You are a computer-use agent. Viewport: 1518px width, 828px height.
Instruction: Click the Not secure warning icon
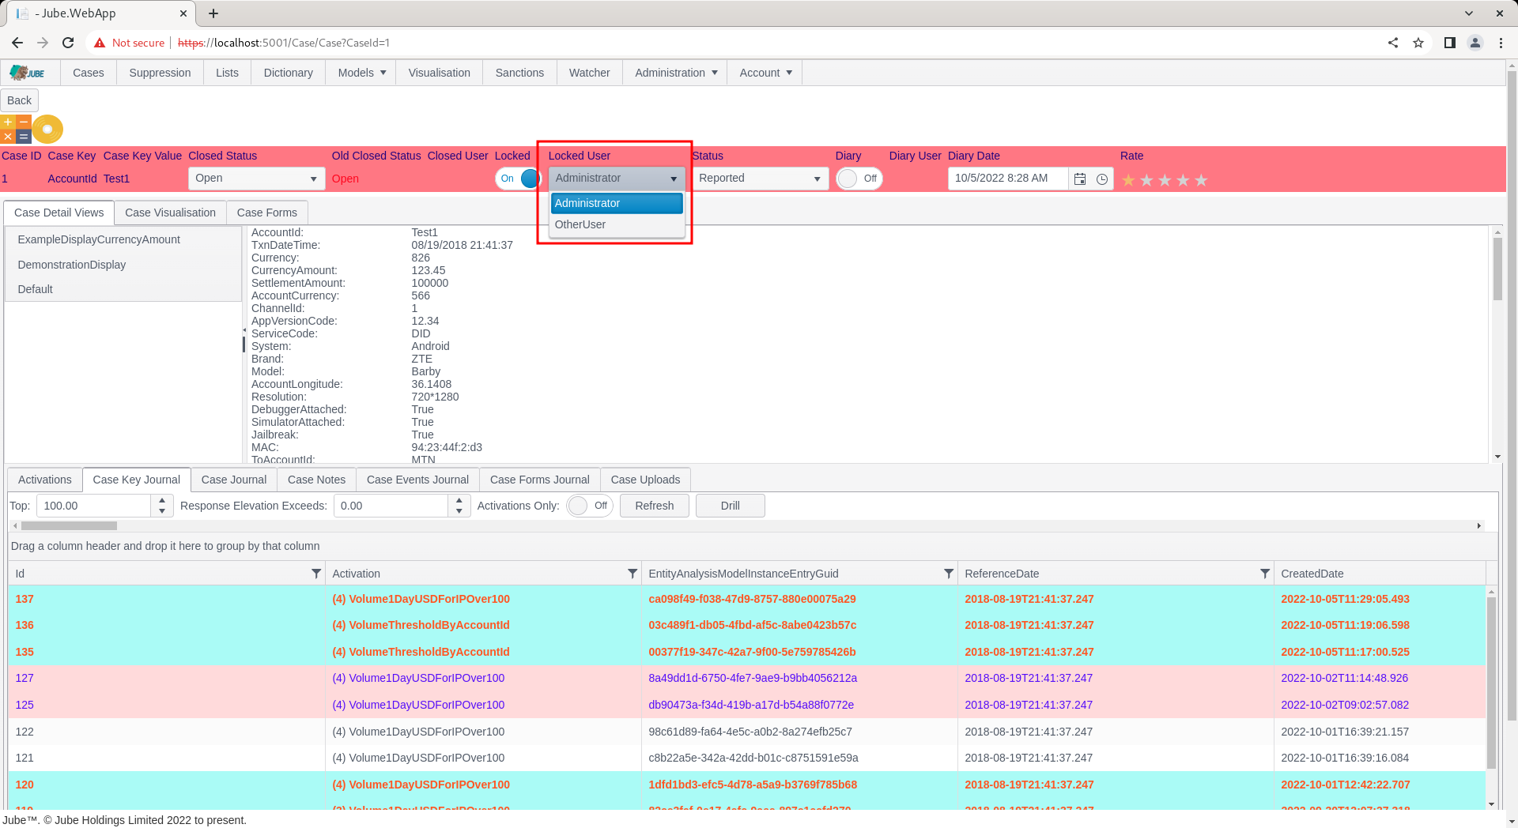click(x=100, y=43)
